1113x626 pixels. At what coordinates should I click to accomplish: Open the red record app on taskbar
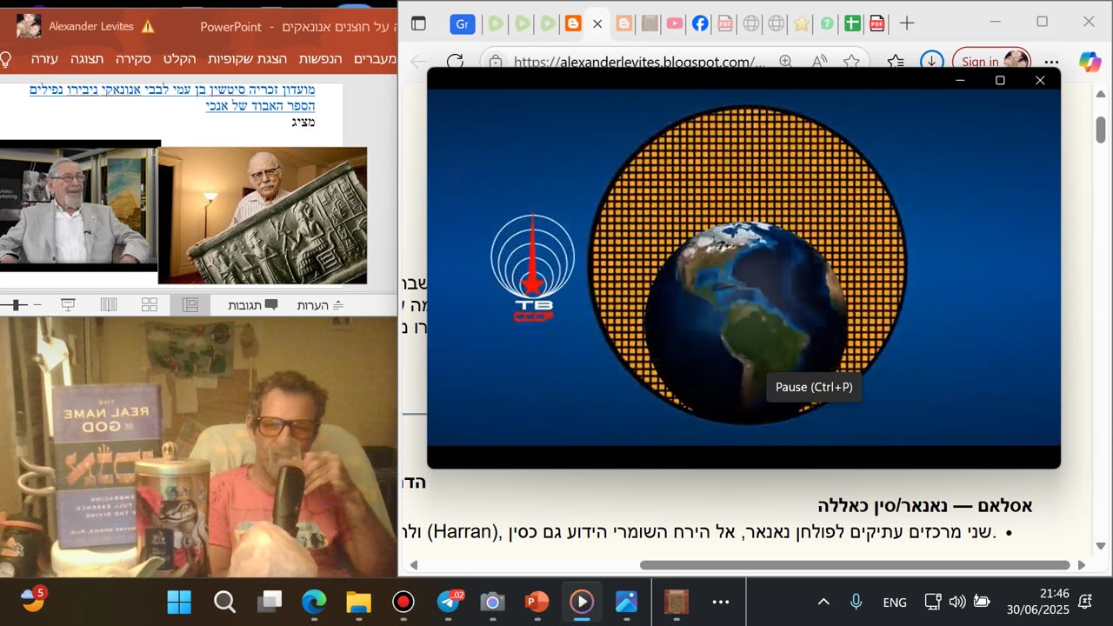[x=403, y=602]
